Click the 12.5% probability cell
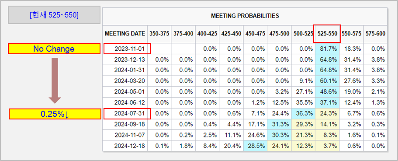 [x=279, y=103]
